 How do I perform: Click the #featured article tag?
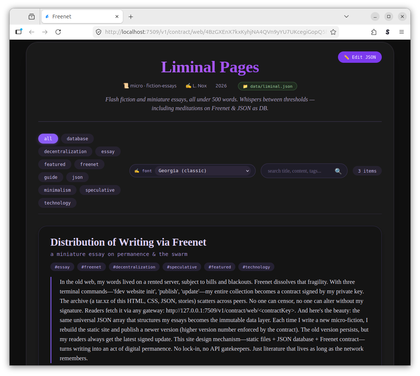tap(220, 267)
